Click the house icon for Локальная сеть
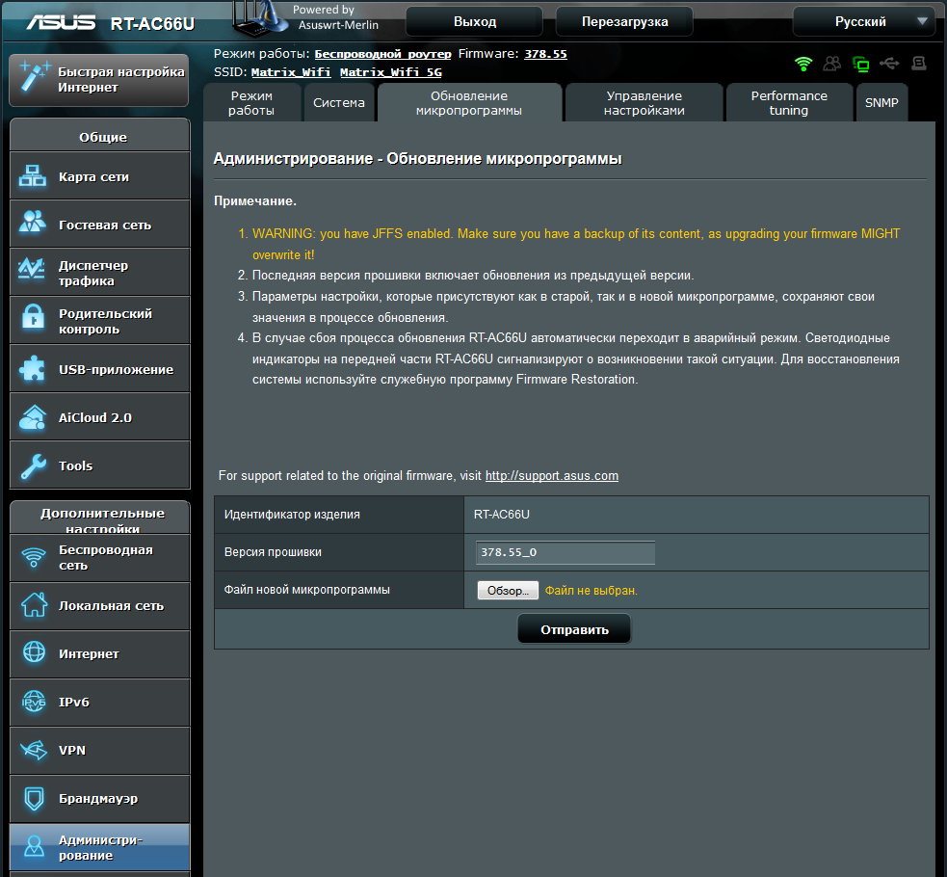 (34, 604)
